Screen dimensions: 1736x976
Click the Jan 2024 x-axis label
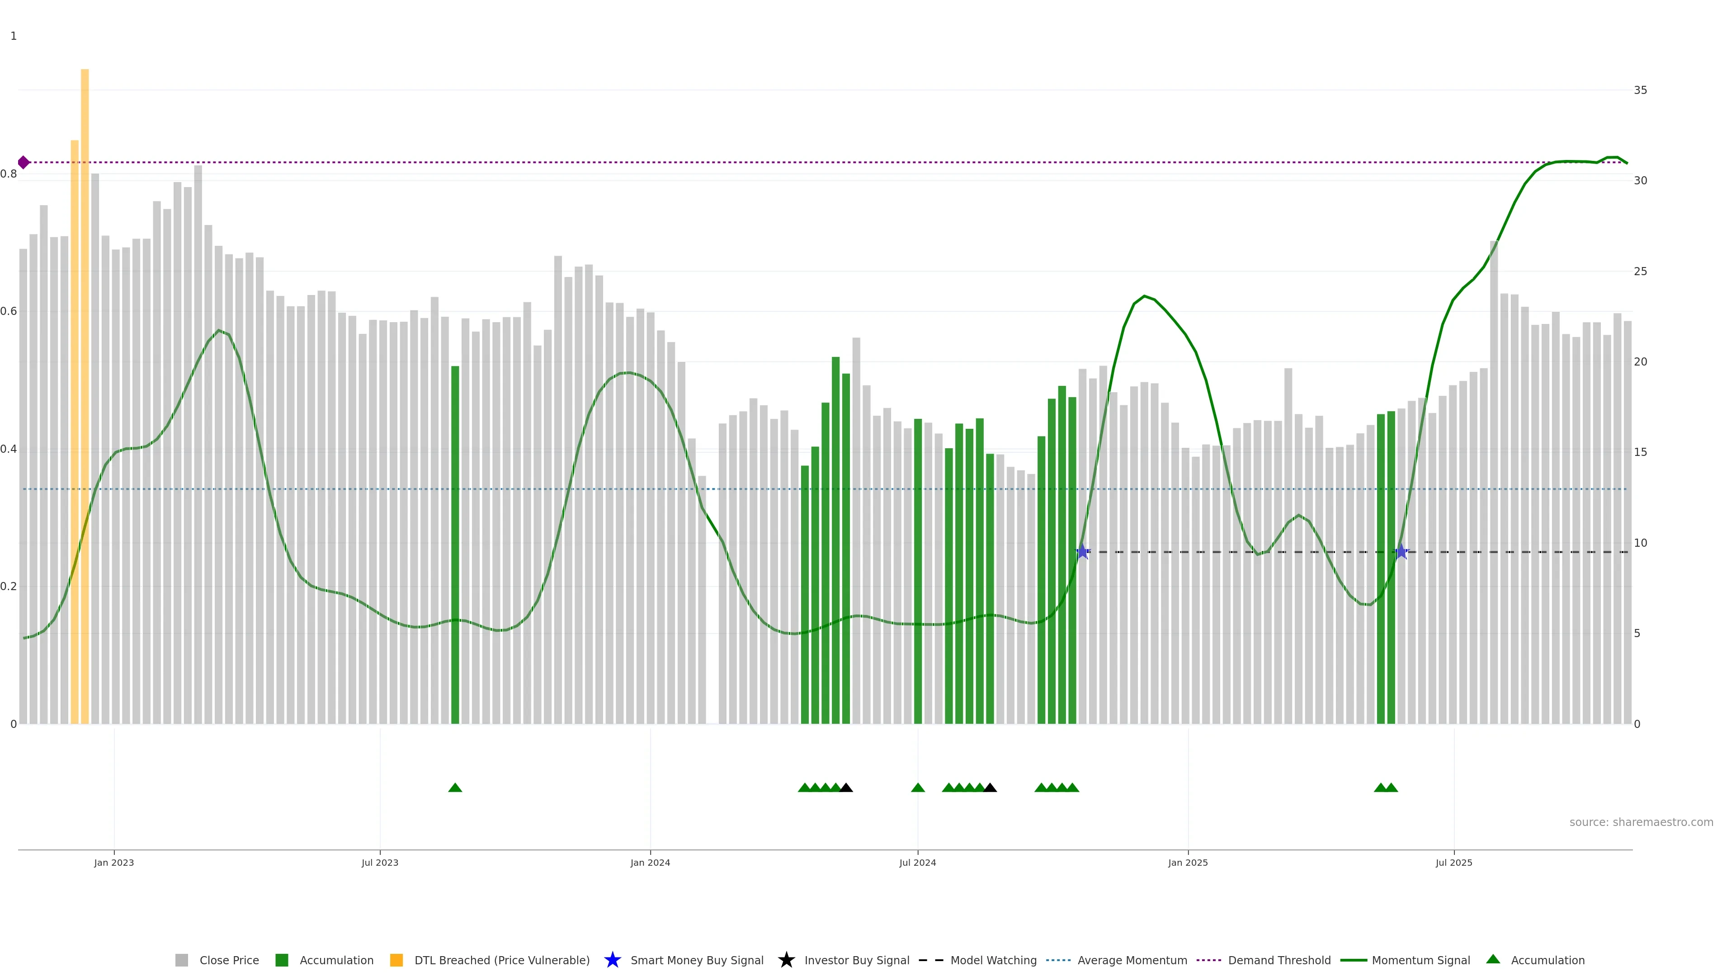pyautogui.click(x=650, y=862)
